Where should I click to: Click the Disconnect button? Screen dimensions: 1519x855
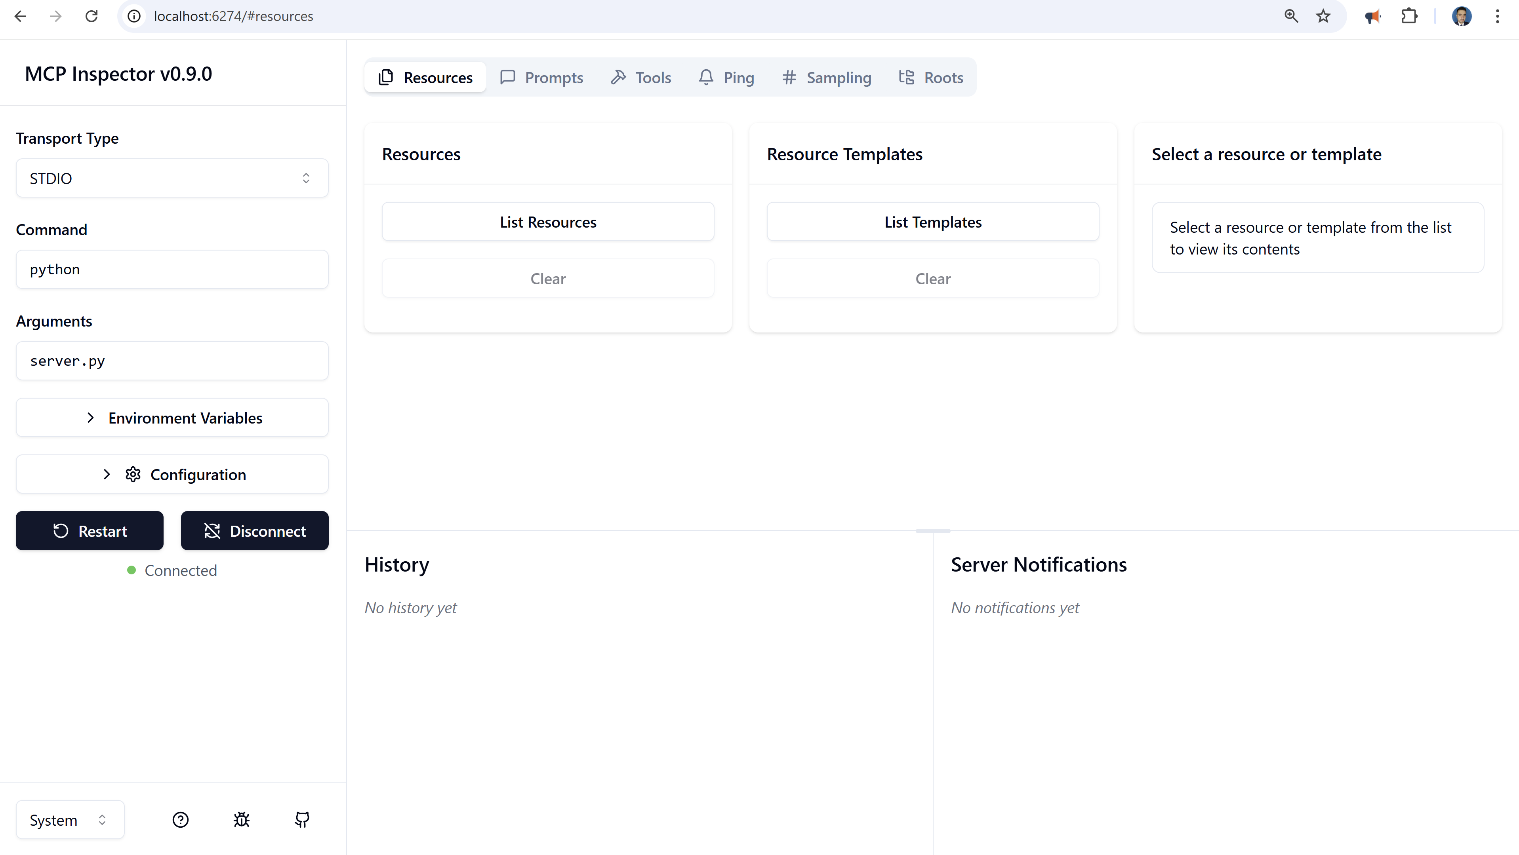tap(254, 531)
